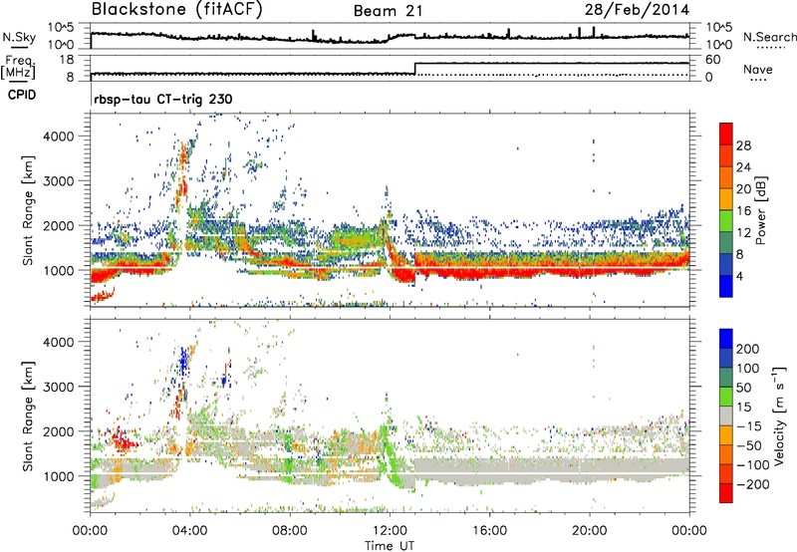Click the 'N.Search' legend label

(x=769, y=37)
